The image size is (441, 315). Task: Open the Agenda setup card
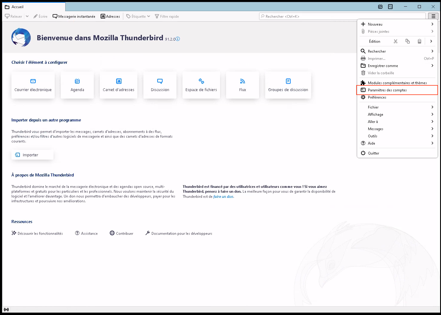(x=77, y=85)
